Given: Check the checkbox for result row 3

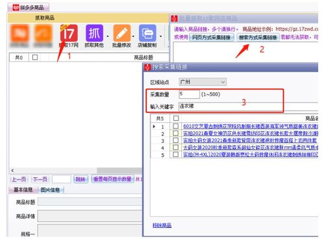Looking at the screenshot, I should [176, 140].
